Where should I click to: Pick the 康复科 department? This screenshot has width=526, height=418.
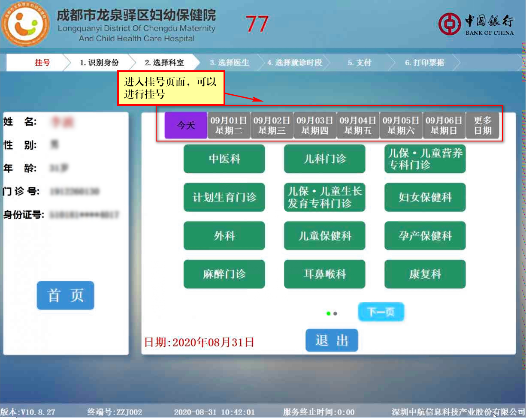click(425, 274)
